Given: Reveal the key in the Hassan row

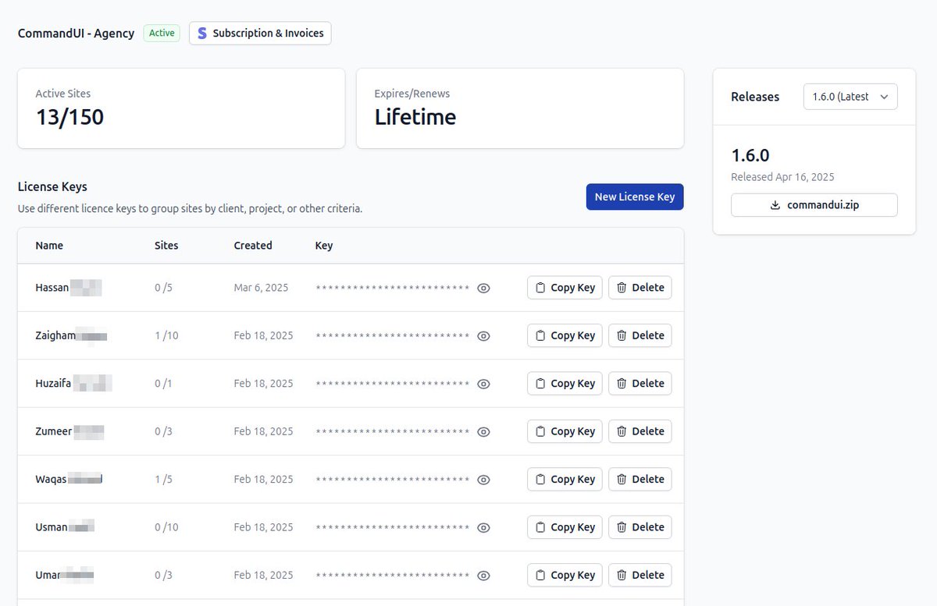Looking at the screenshot, I should click(x=483, y=288).
